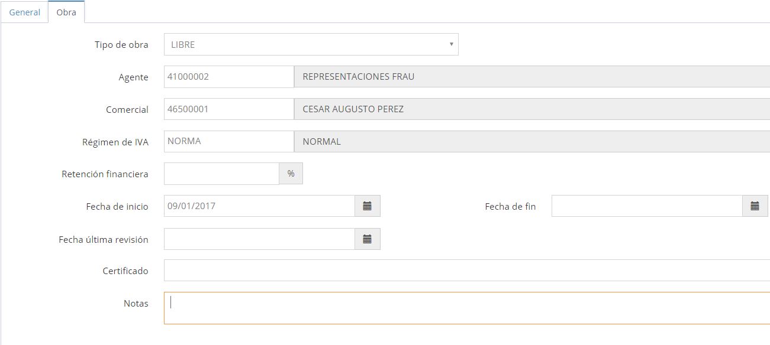
Task: Select the Obra tab
Action: [x=66, y=12]
